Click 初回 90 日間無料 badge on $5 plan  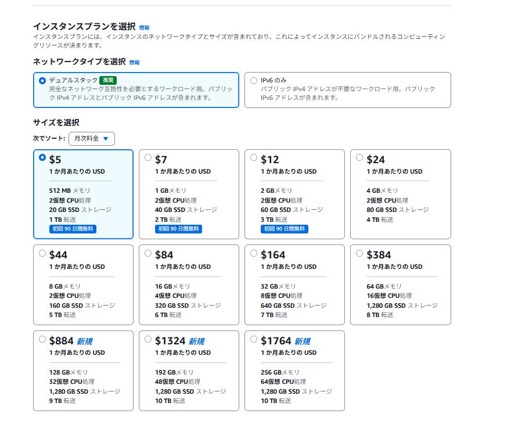pos(73,229)
